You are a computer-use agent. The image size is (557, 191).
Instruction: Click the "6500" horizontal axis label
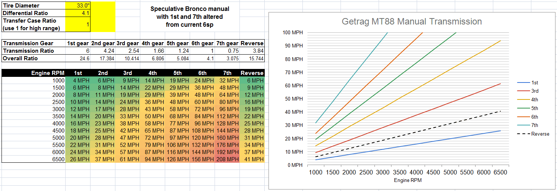(x=500, y=172)
